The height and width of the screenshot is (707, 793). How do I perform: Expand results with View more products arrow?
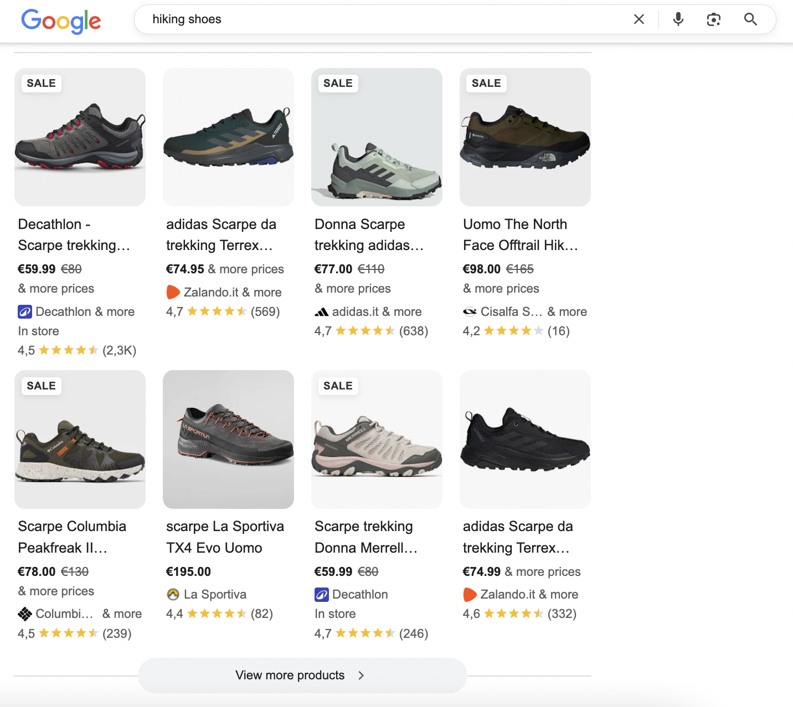[361, 675]
